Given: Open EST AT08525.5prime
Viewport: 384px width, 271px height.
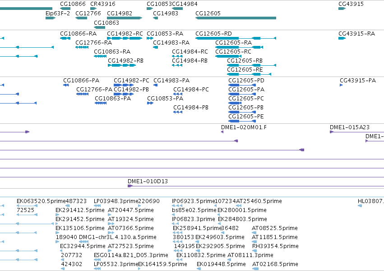Looking at the screenshot, I should (275, 229).
